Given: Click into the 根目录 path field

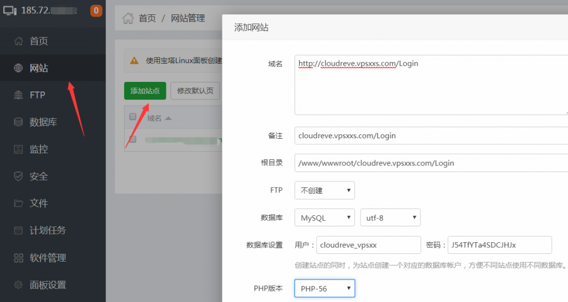Looking at the screenshot, I should click(431, 163).
